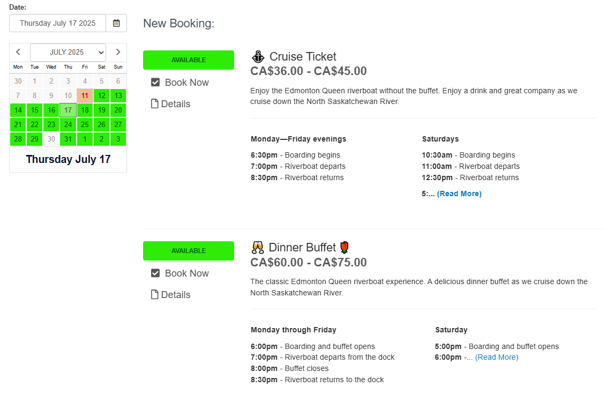Viewport: 604px width, 401px height.
Task: Expand Dinner Buffet Saturday schedule Read More
Action: 496,357
